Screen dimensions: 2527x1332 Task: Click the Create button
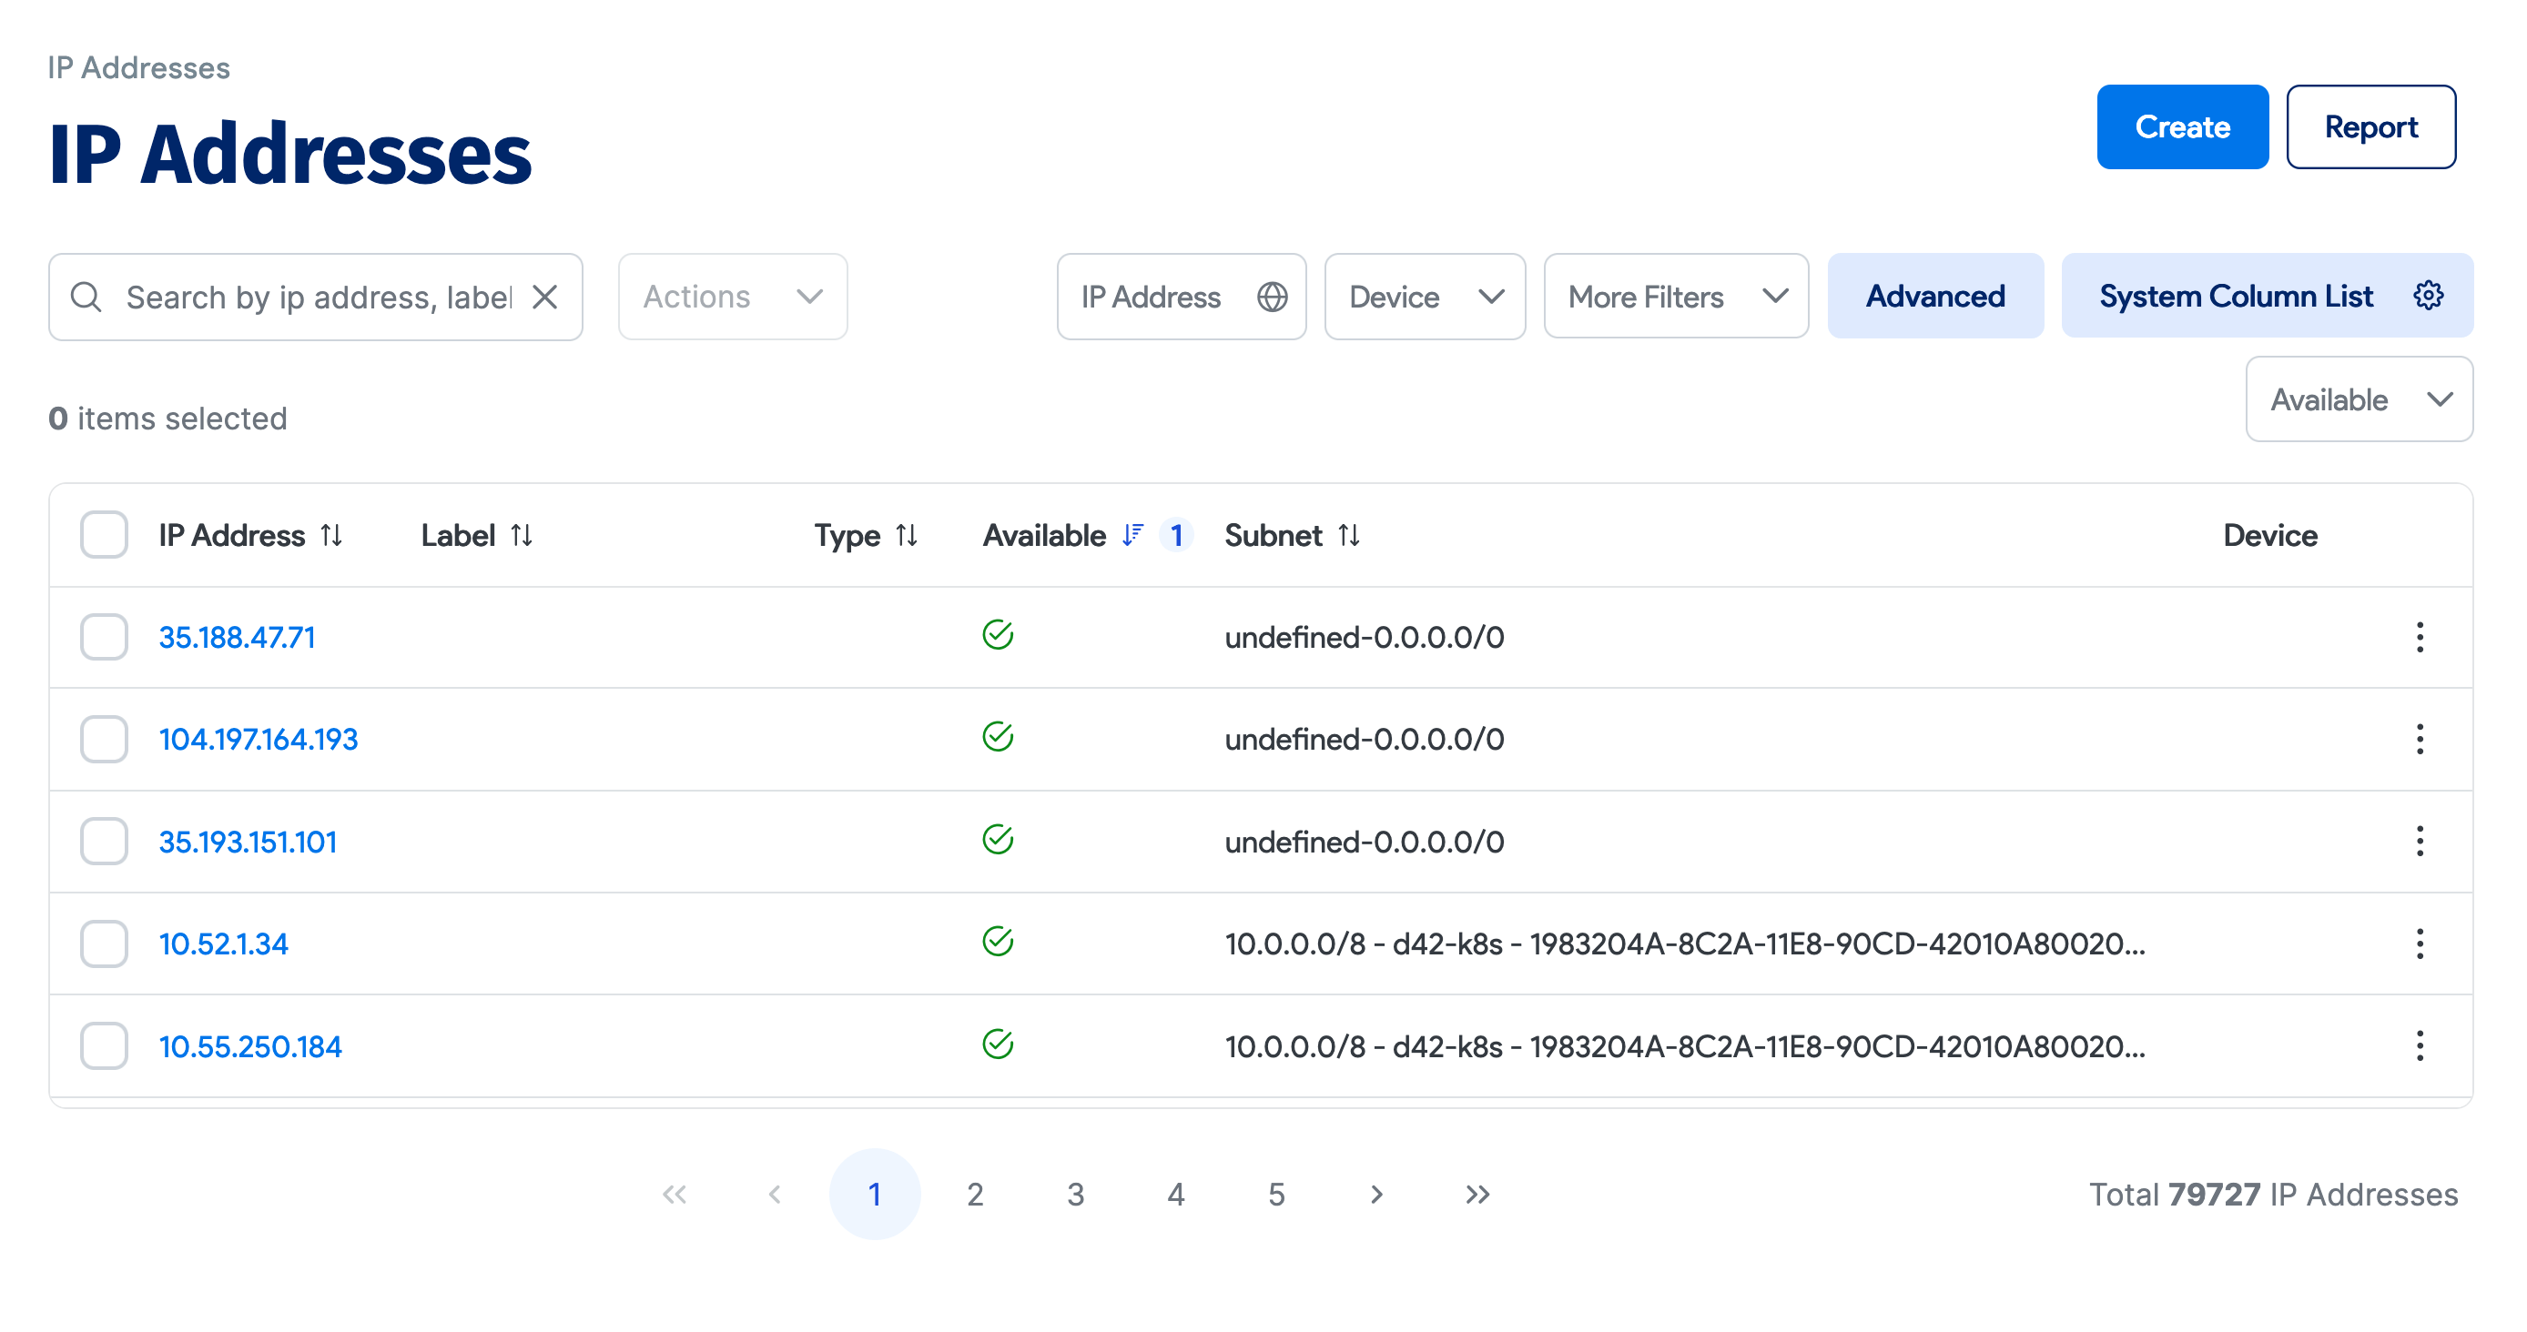[2183, 126]
